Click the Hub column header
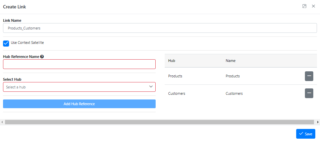 pos(172,61)
